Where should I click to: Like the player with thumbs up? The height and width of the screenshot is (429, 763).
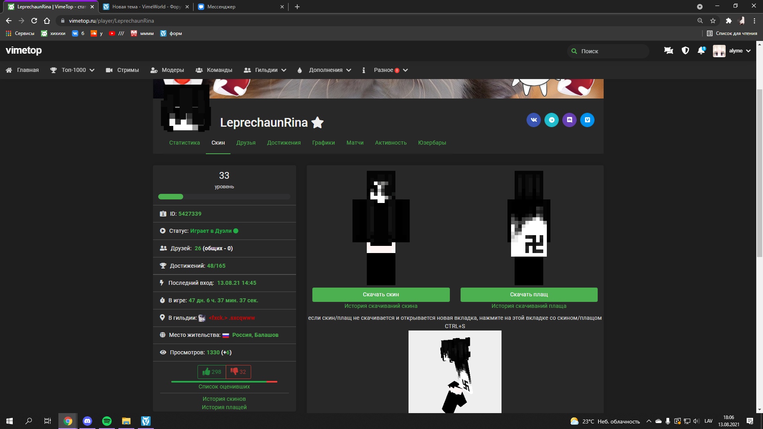(212, 372)
